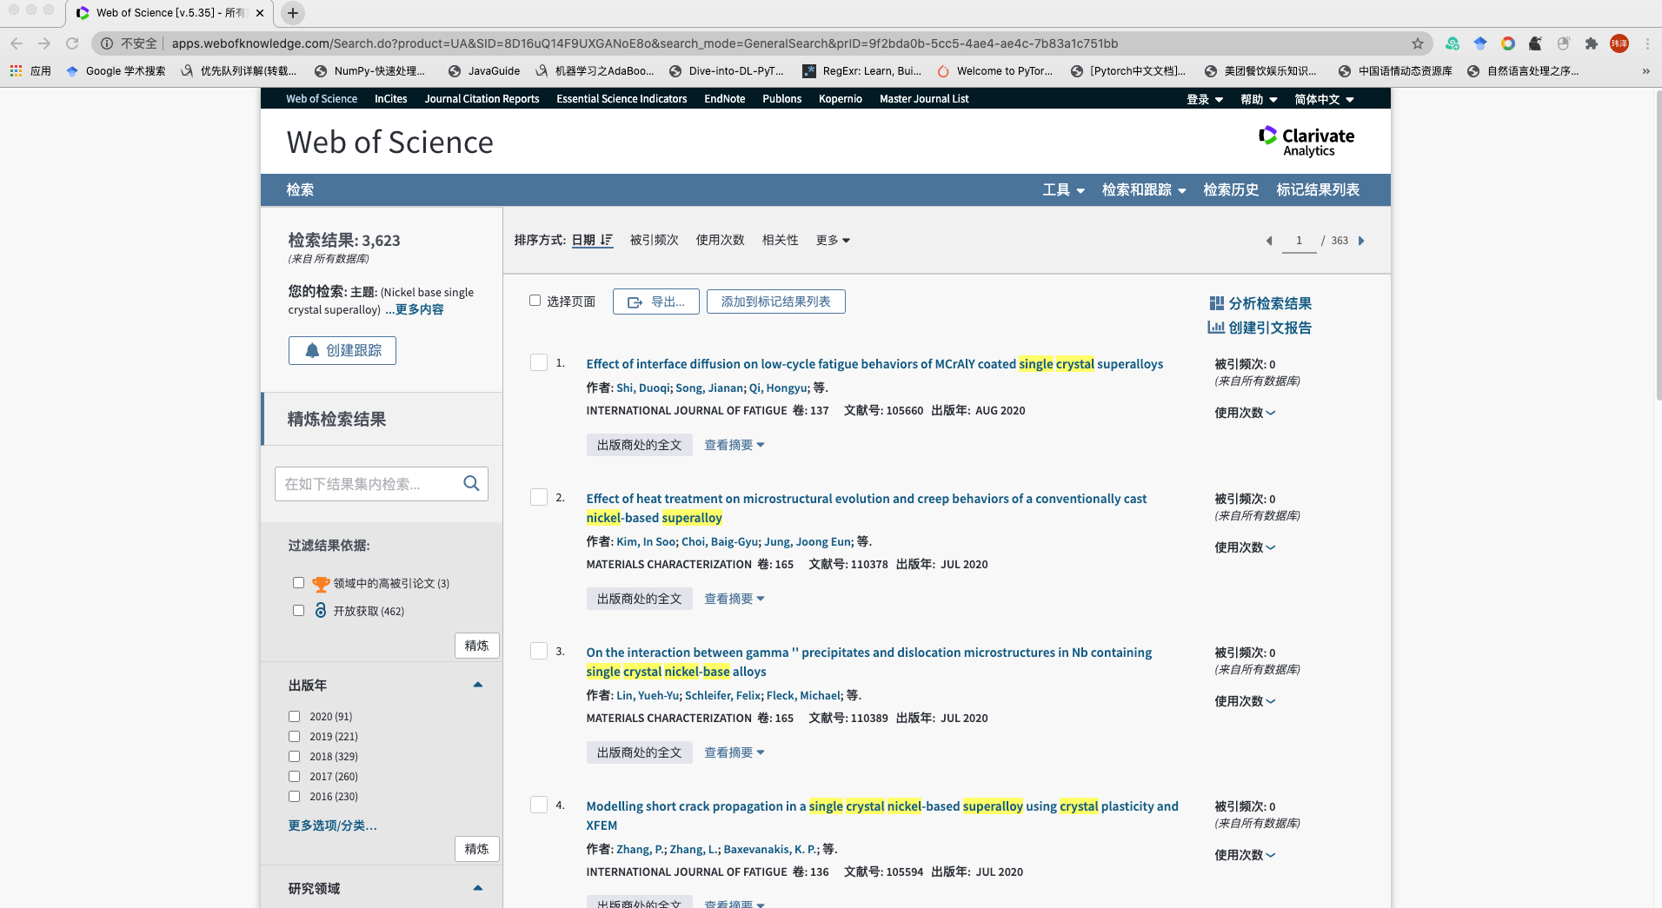Click the 导出 export button

(656, 302)
